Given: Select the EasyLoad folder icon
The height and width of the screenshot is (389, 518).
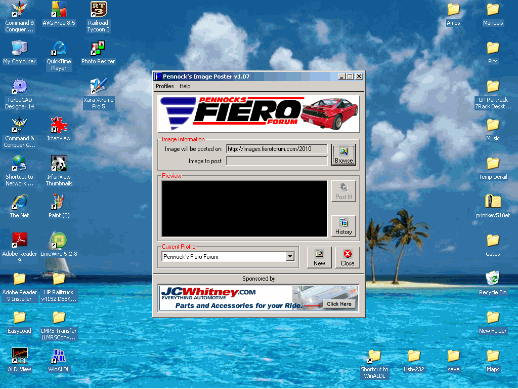Looking at the screenshot, I should tap(20, 323).
